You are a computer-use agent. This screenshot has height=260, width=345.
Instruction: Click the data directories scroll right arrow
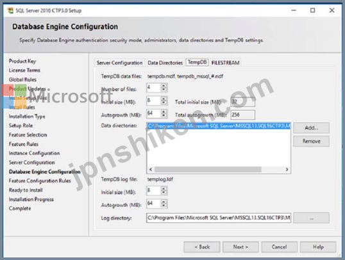pos(287,170)
